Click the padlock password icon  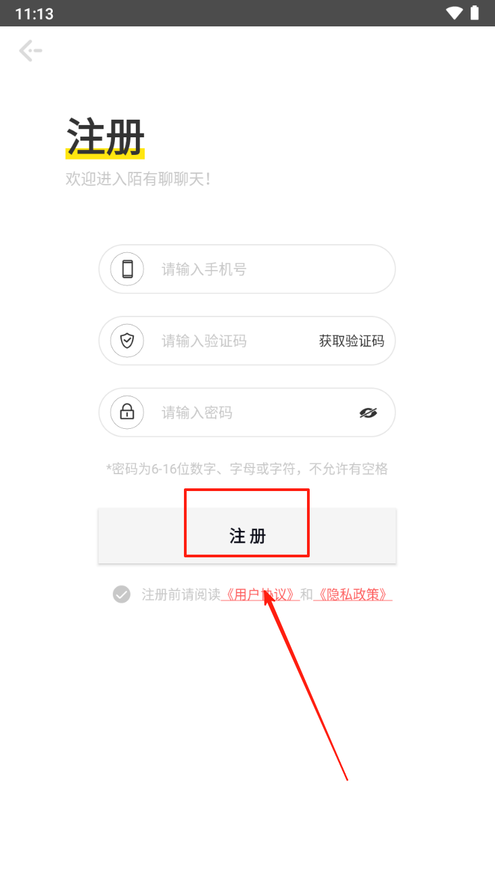[x=127, y=413]
